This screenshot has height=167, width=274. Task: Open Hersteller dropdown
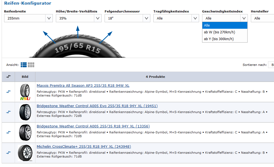(x=263, y=18)
